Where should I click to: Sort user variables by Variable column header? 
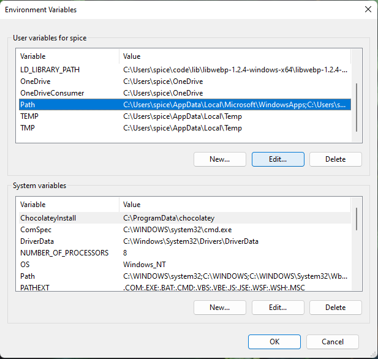[67, 56]
